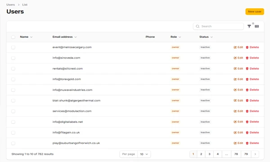Sort by the Email address column header
Screen dimensions: 270x162
pos(64,37)
